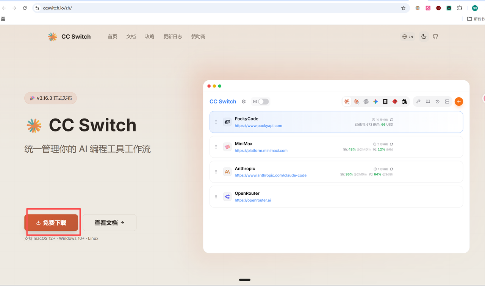This screenshot has height=286, width=485.
Task: Open 更新日志 in navigation
Action: coord(173,37)
